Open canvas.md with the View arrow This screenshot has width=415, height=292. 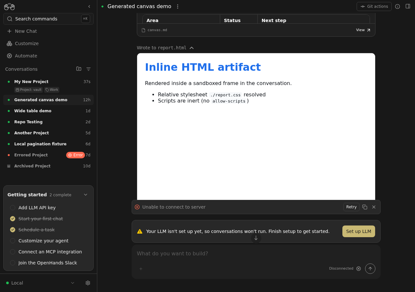coord(363,30)
